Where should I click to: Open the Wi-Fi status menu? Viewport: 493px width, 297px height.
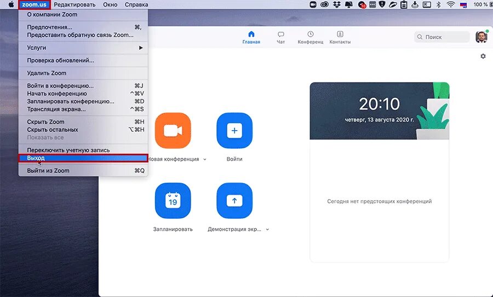click(451, 4)
